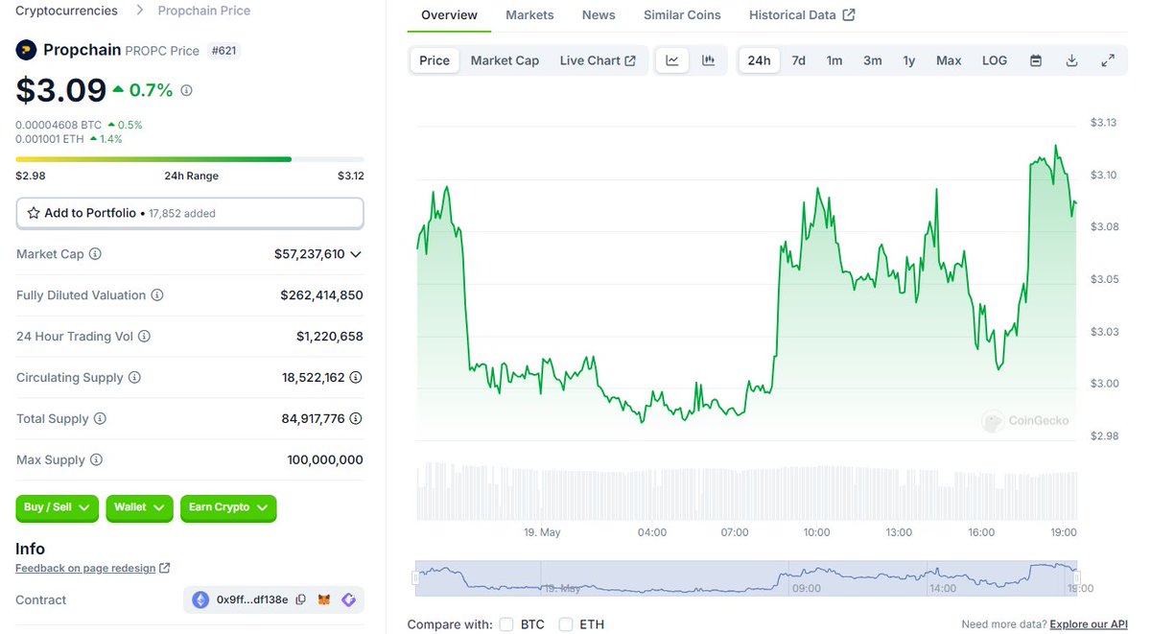Click the 24h Range progress bar
This screenshot has height=634, width=1151.
pos(190,159)
